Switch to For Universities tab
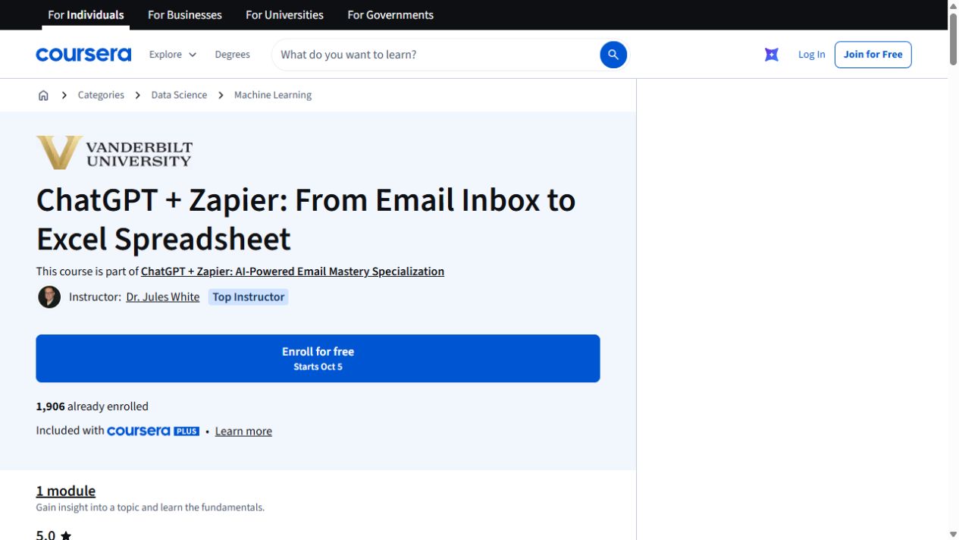 (x=284, y=14)
